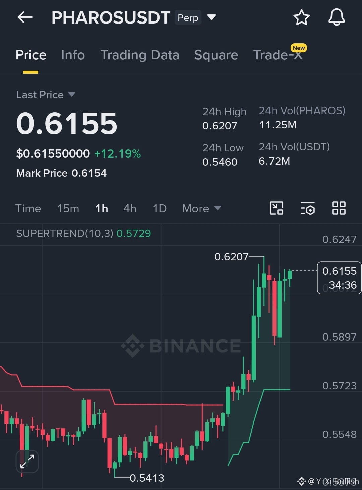Open price alerts via bell icon
Viewport: 362px width, 490px height.
(x=337, y=17)
